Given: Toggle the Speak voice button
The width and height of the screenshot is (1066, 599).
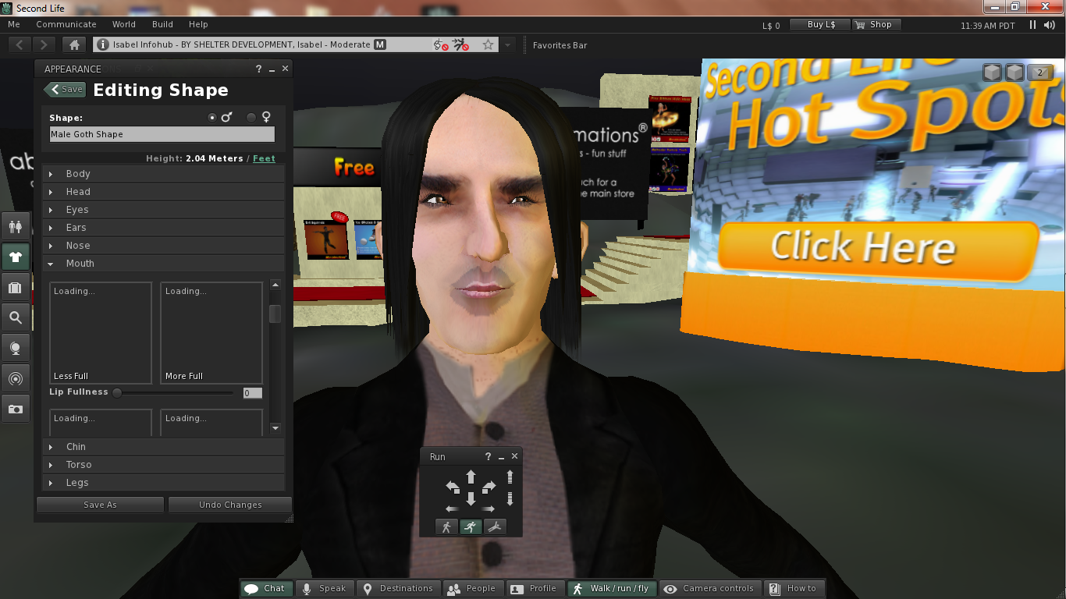Looking at the screenshot, I should pyautogui.click(x=326, y=589).
